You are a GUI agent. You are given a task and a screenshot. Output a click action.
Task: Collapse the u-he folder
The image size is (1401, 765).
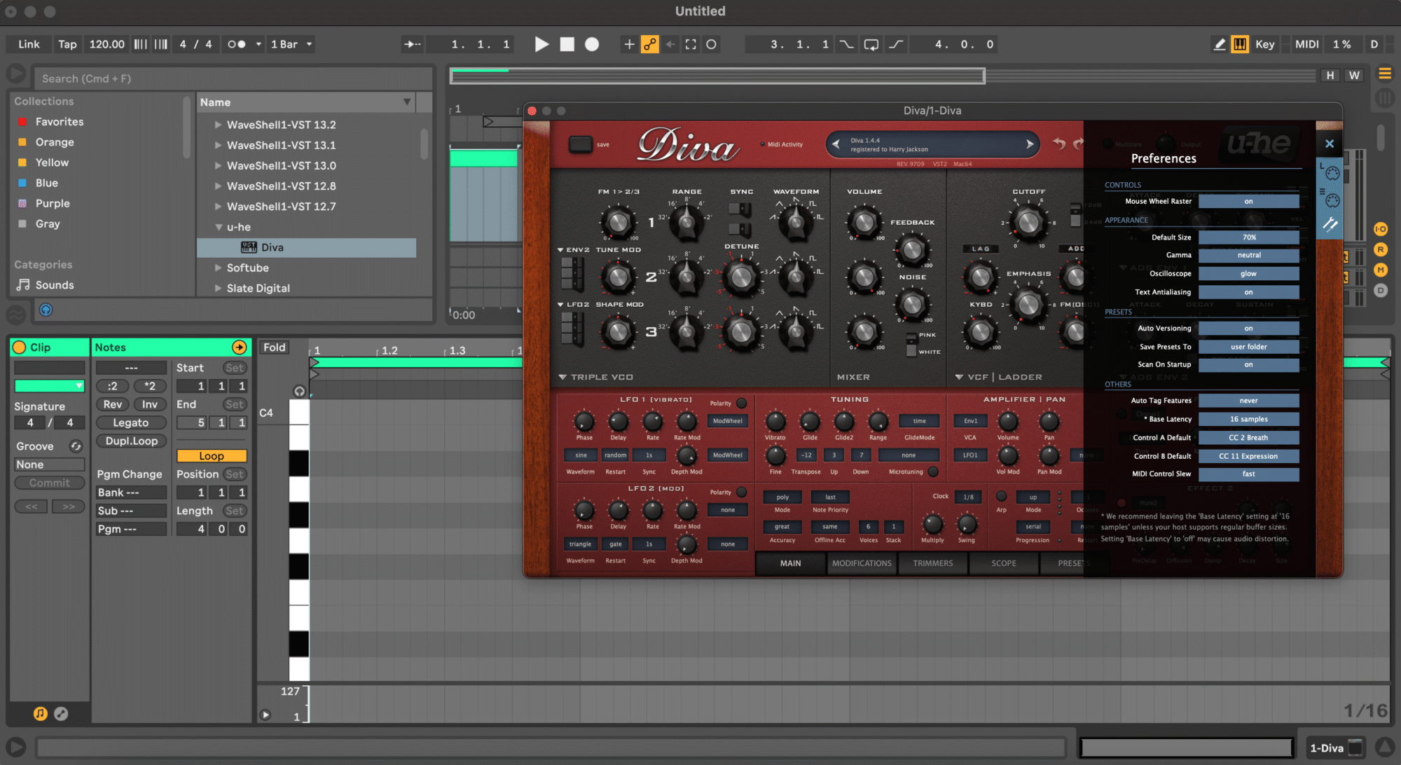218,227
